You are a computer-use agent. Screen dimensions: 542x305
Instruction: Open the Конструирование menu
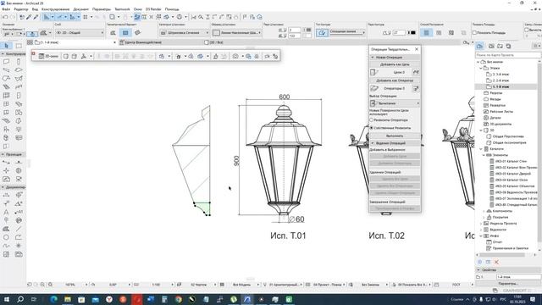(55, 9)
